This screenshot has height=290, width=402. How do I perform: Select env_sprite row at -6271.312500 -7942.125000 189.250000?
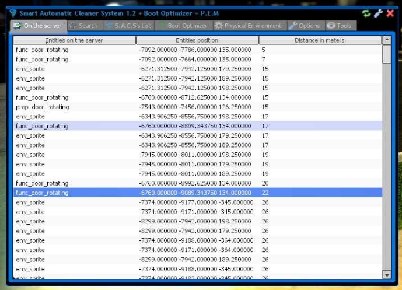[x=197, y=78]
